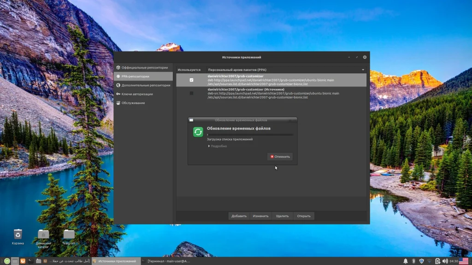Click the green refresh icon in dialog
The width and height of the screenshot is (472, 265).
pos(198,132)
